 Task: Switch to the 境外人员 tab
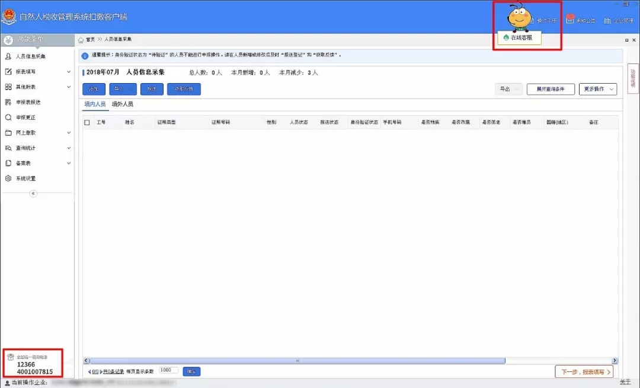[122, 104]
